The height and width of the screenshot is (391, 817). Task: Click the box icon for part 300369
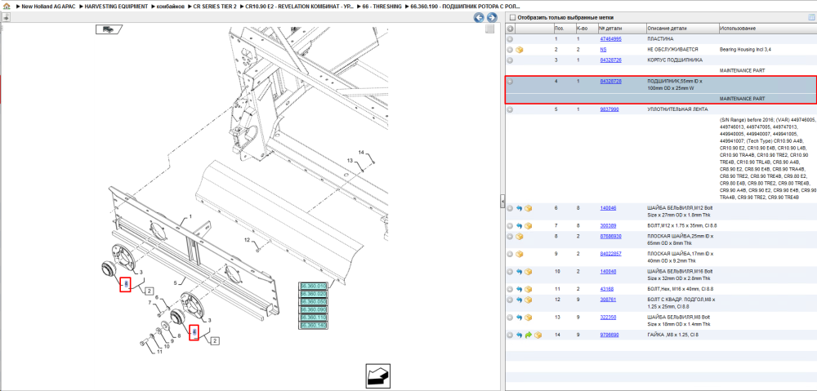coord(529,226)
